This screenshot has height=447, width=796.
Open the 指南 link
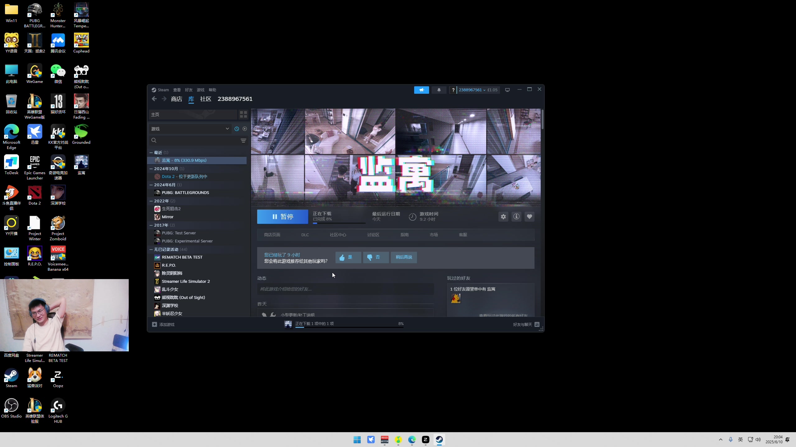click(x=405, y=235)
